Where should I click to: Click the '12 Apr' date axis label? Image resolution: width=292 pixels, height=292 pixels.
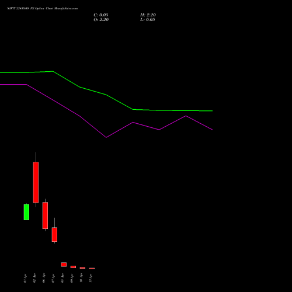click(x=91, y=278)
